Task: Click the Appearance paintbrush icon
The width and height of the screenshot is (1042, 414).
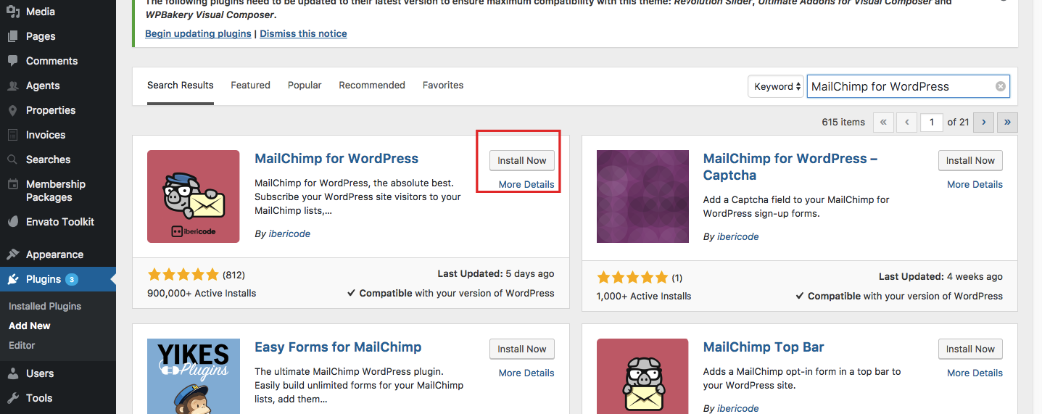Action: coord(12,254)
